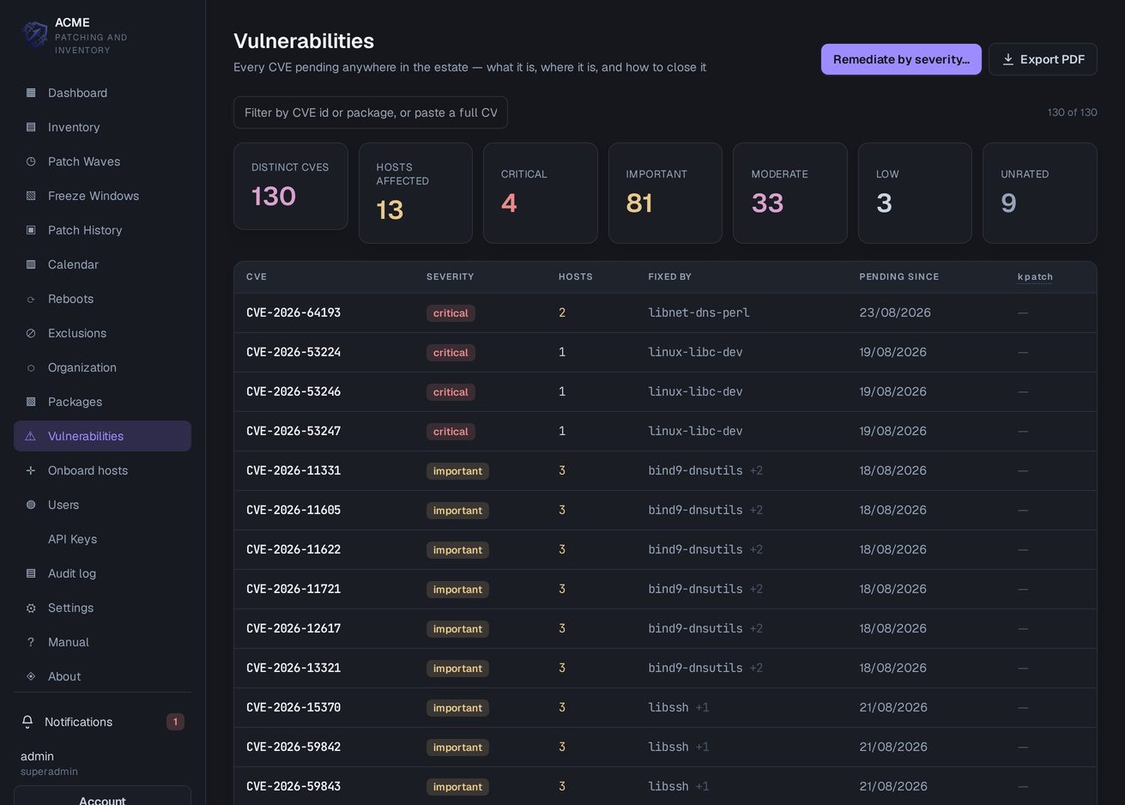This screenshot has width=1125, height=805.
Task: Click the Calendar sidebar icon
Action: point(31,264)
